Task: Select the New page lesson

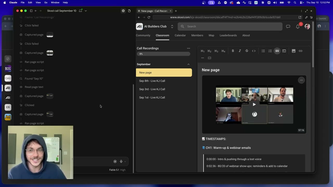Action: click(x=164, y=72)
